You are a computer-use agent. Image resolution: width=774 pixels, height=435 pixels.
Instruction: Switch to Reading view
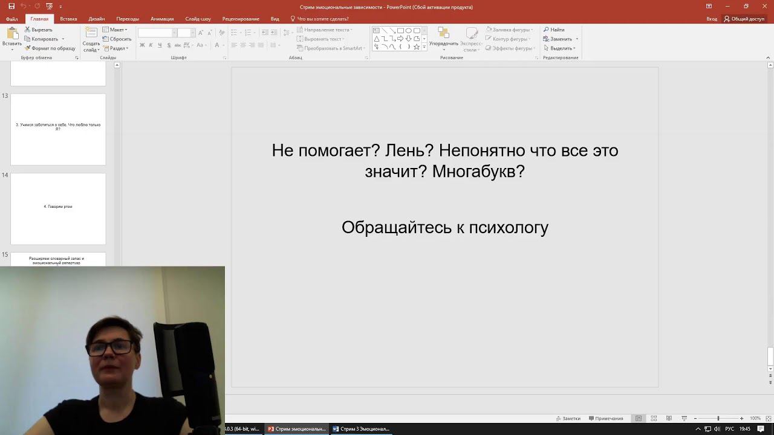pos(669,419)
